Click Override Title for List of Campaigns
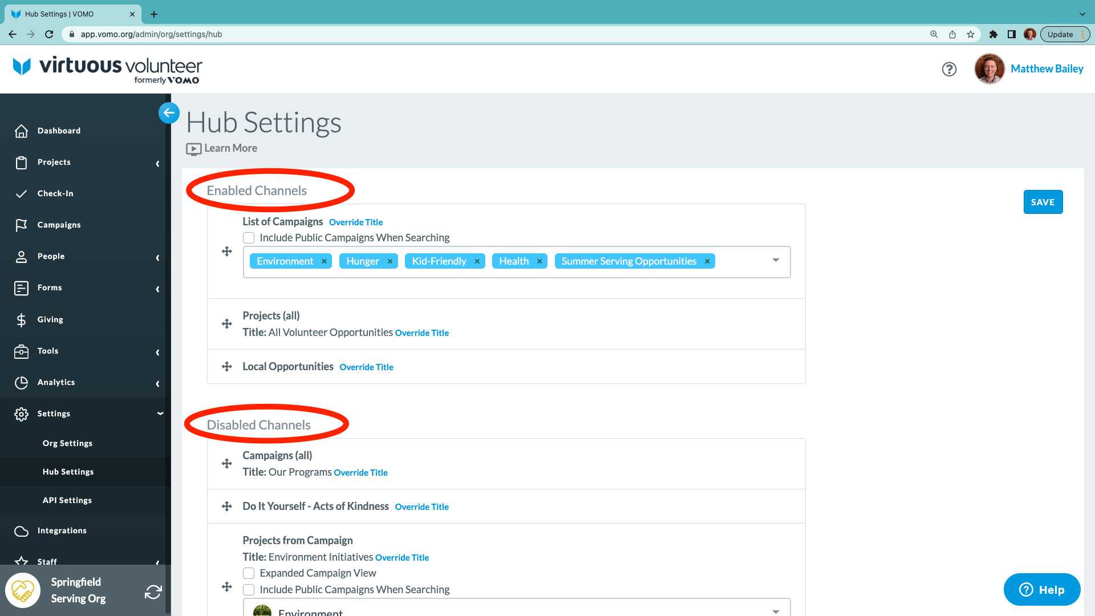 tap(356, 222)
